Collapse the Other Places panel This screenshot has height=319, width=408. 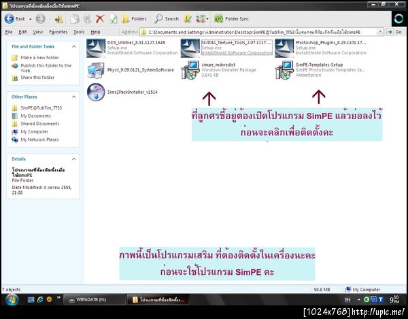[x=74, y=97]
